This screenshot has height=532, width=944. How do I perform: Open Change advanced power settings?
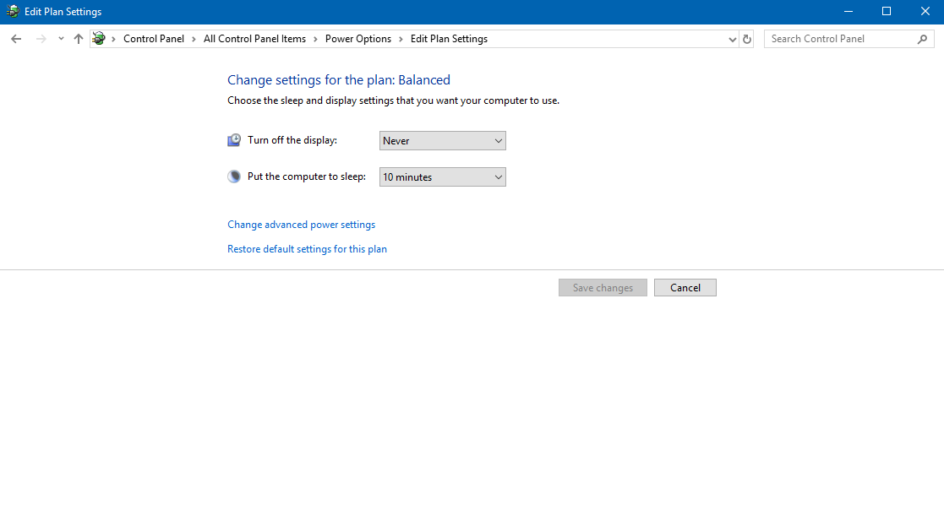301,225
